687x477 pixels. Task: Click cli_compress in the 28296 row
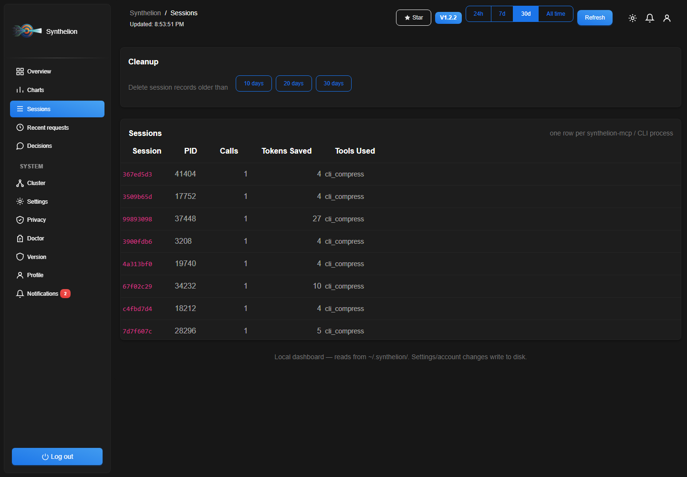[344, 331]
